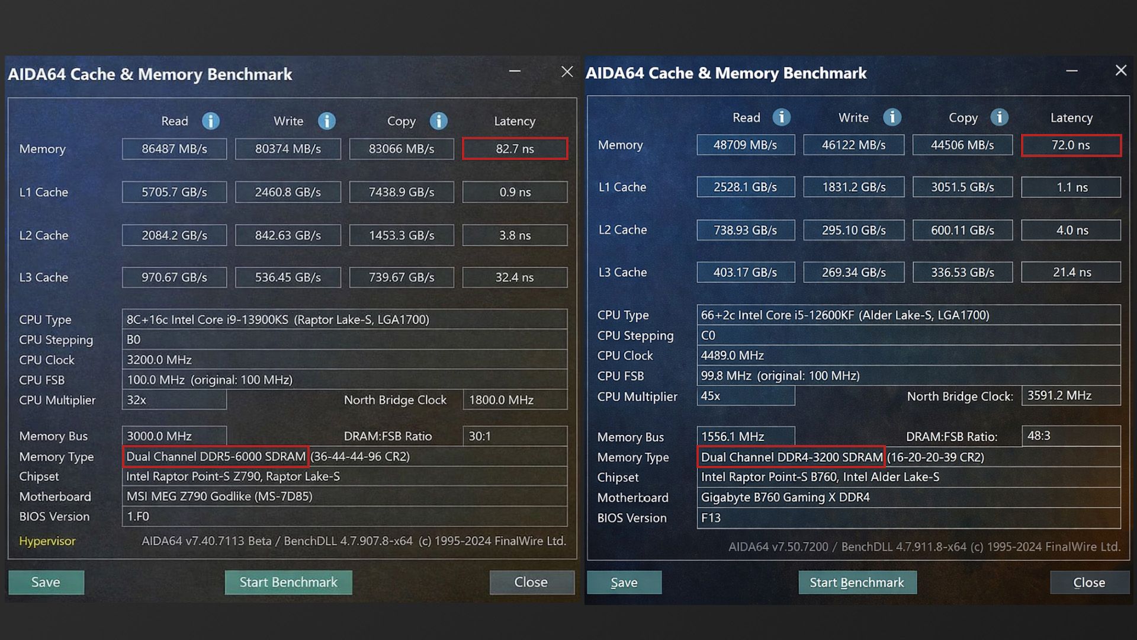Click the yellow Hypervisor label
Image resolution: width=1137 pixels, height=640 pixels.
pos(47,540)
